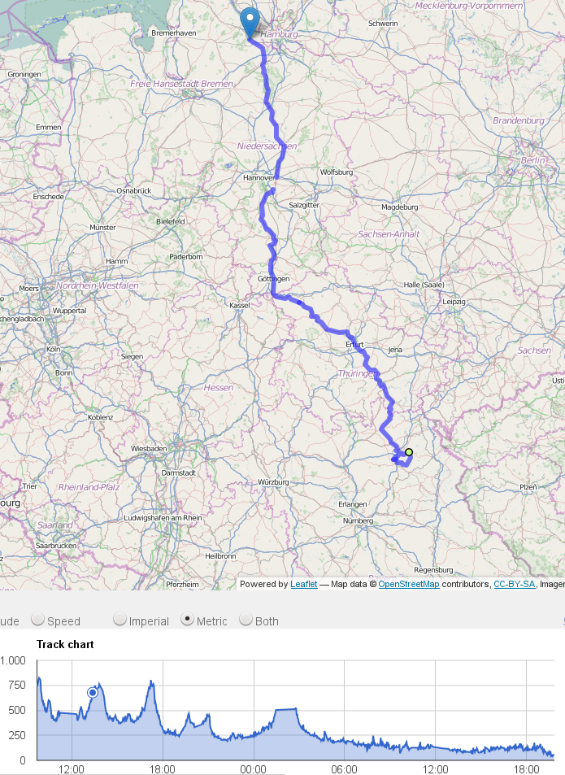Click the green track endpoint marker

409,452
